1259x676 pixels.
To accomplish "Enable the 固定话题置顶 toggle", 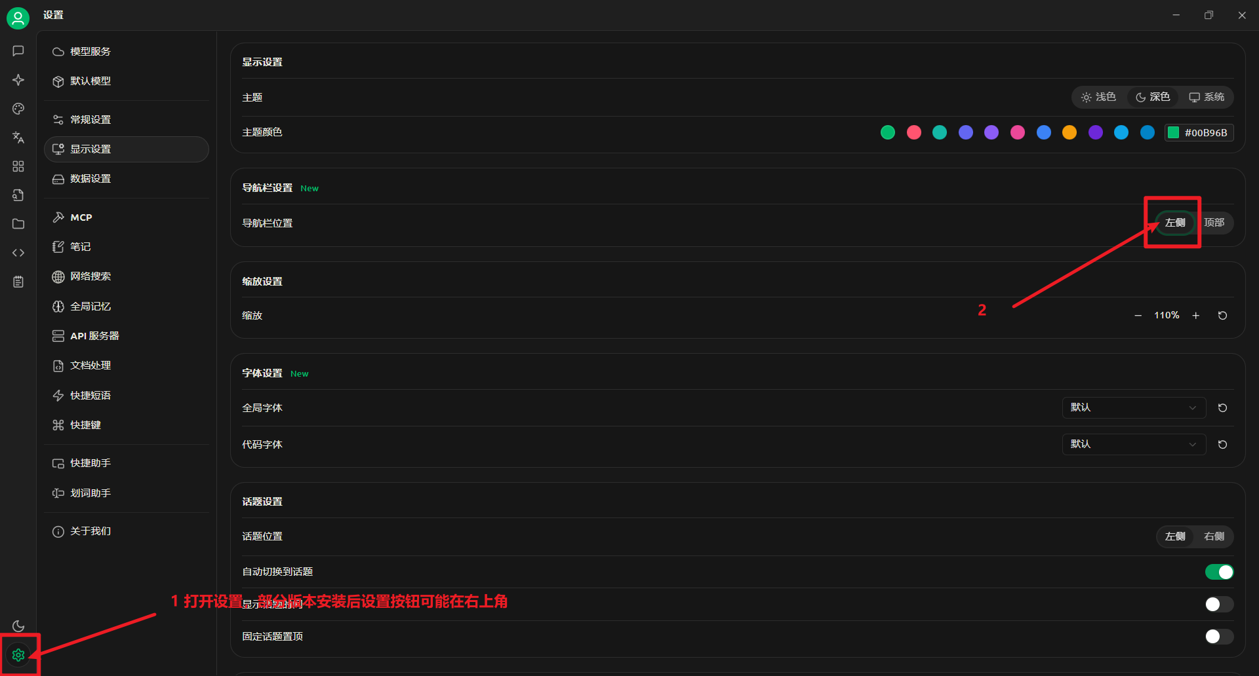I will pos(1219,637).
